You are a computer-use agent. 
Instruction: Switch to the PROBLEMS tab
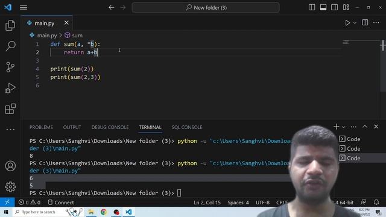click(x=41, y=127)
